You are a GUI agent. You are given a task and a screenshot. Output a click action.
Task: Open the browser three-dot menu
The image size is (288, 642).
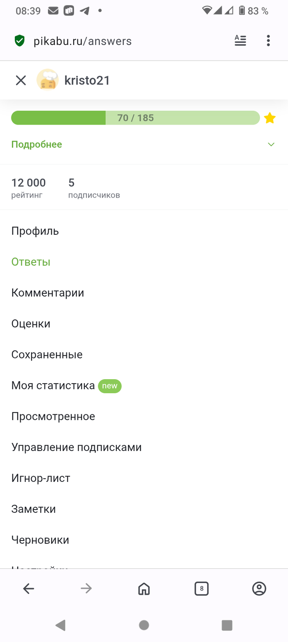tap(268, 40)
